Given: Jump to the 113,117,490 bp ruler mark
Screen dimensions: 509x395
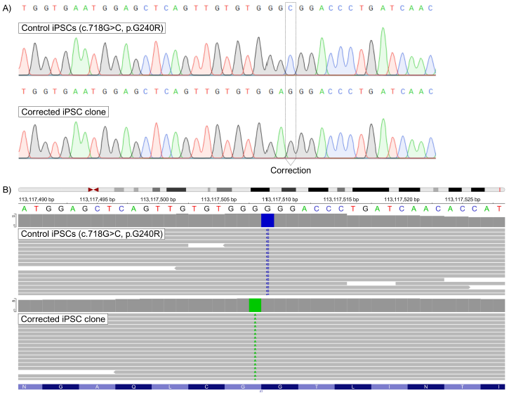Looking at the screenshot, I should [x=36, y=200].
